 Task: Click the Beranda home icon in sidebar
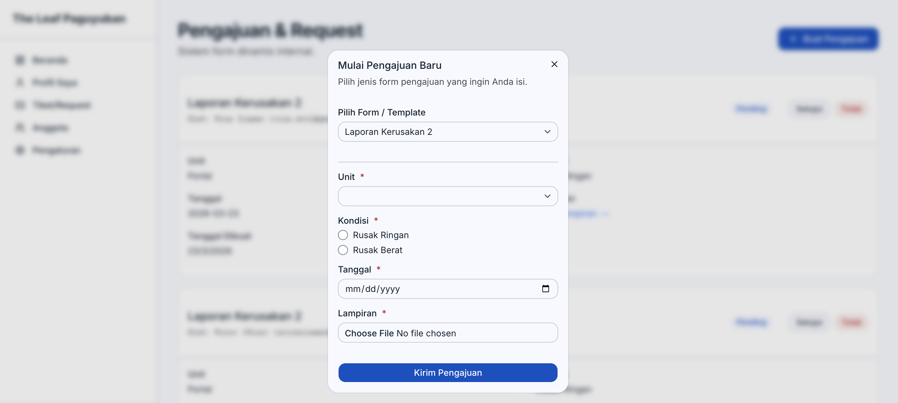20,60
